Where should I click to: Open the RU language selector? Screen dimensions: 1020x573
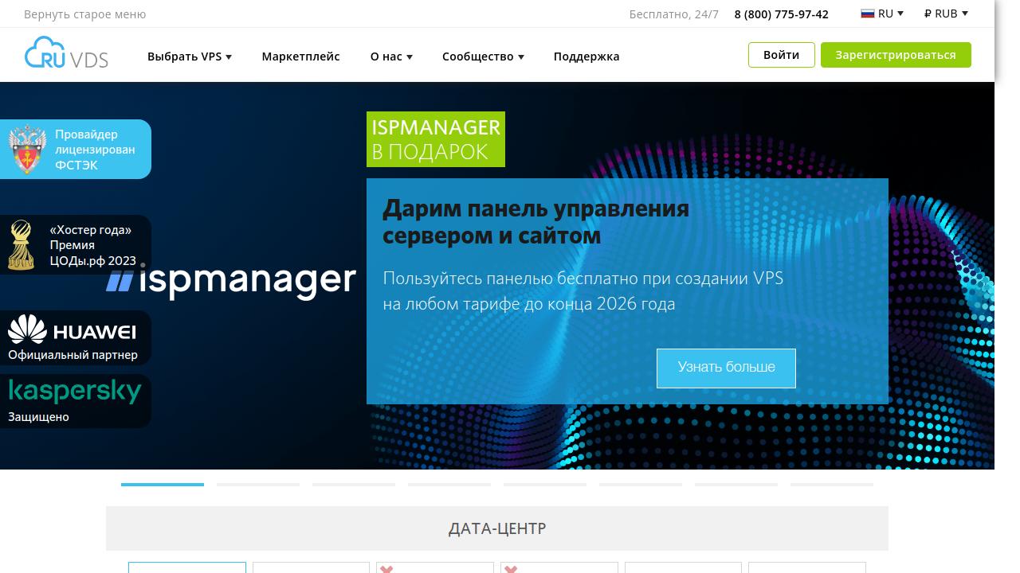(882, 14)
